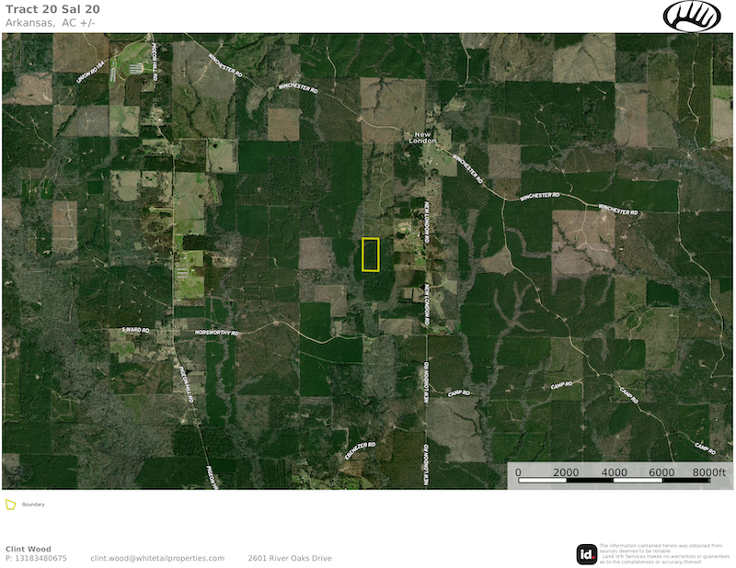The image size is (736, 568).
Task: Click the Boundary legend text
Action: [33, 505]
